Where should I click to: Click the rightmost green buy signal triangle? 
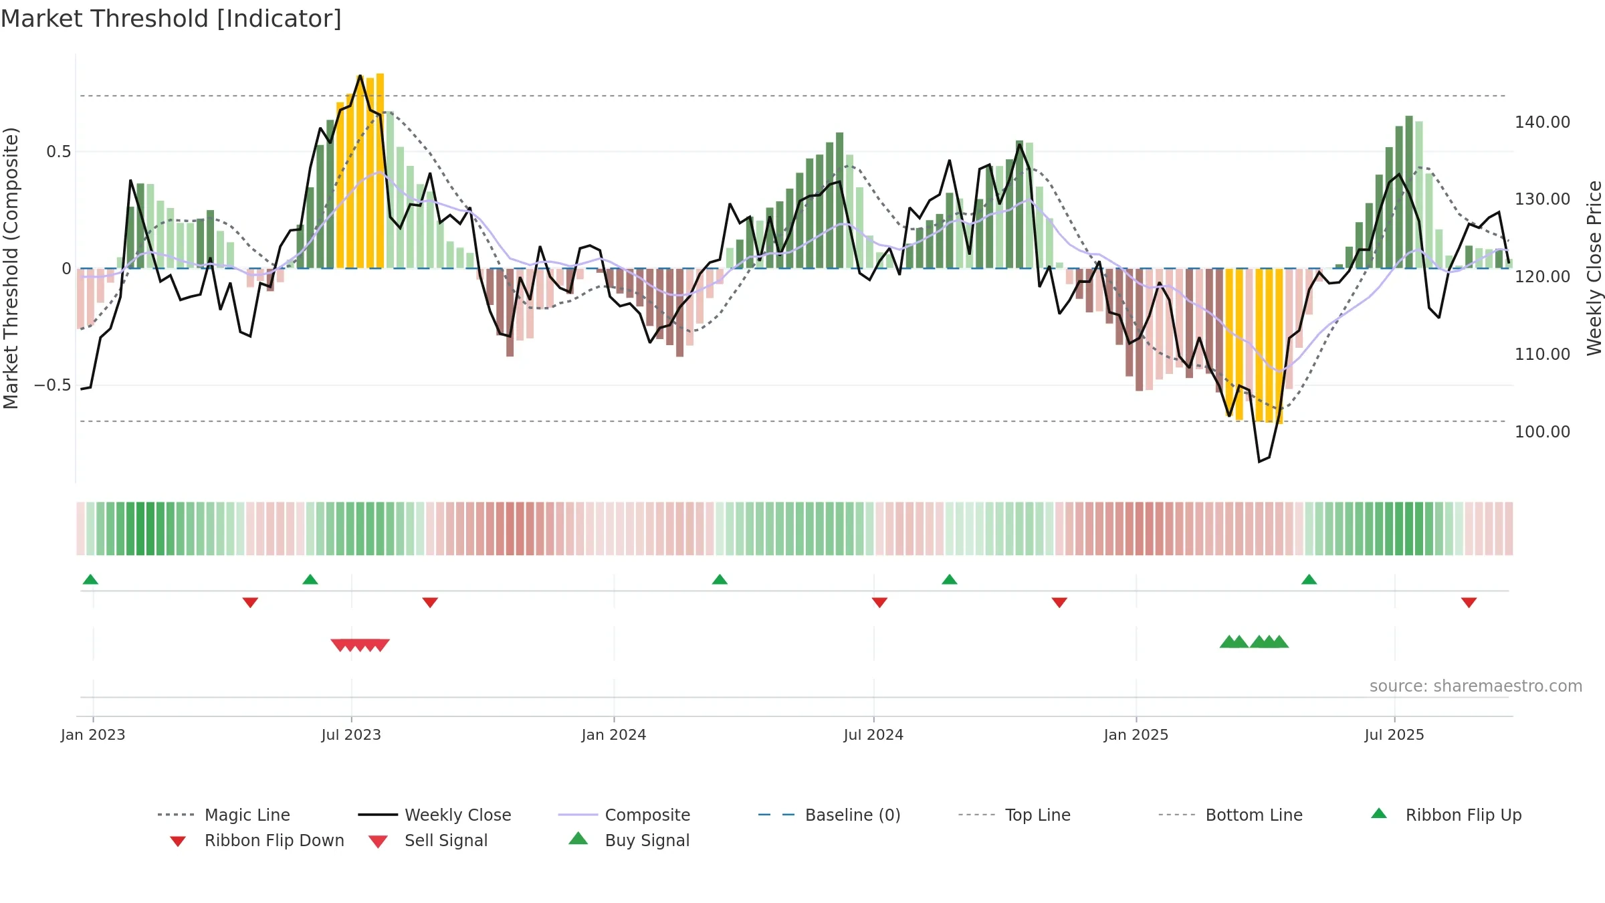(1279, 642)
